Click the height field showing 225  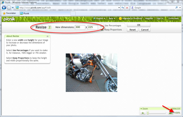pos(93,27)
